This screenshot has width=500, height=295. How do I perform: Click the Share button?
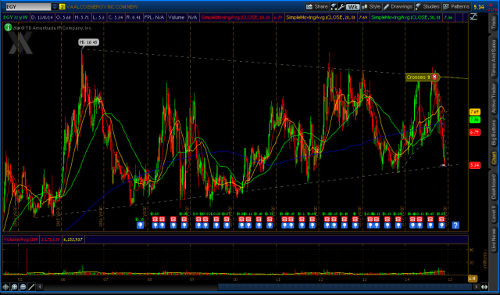pyautogui.click(x=317, y=6)
